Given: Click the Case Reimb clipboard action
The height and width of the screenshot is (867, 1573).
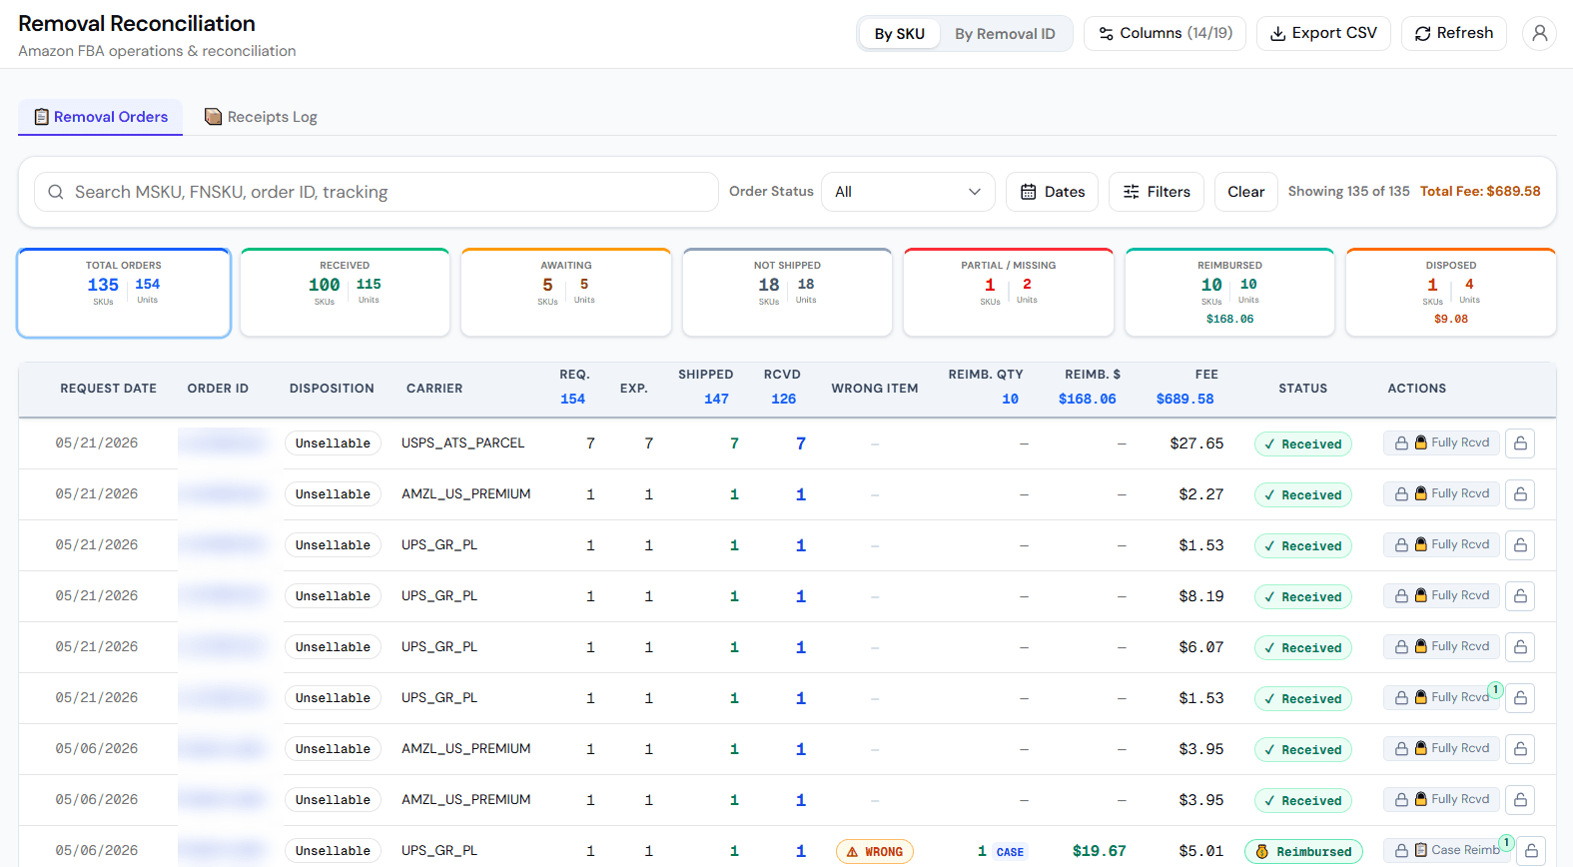Looking at the screenshot, I should [1446, 850].
